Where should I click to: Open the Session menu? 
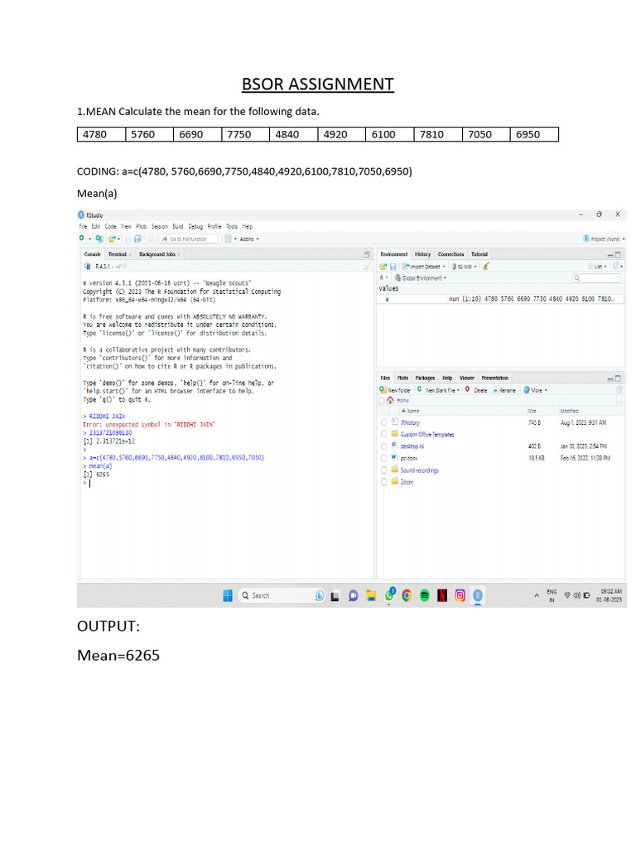160,227
